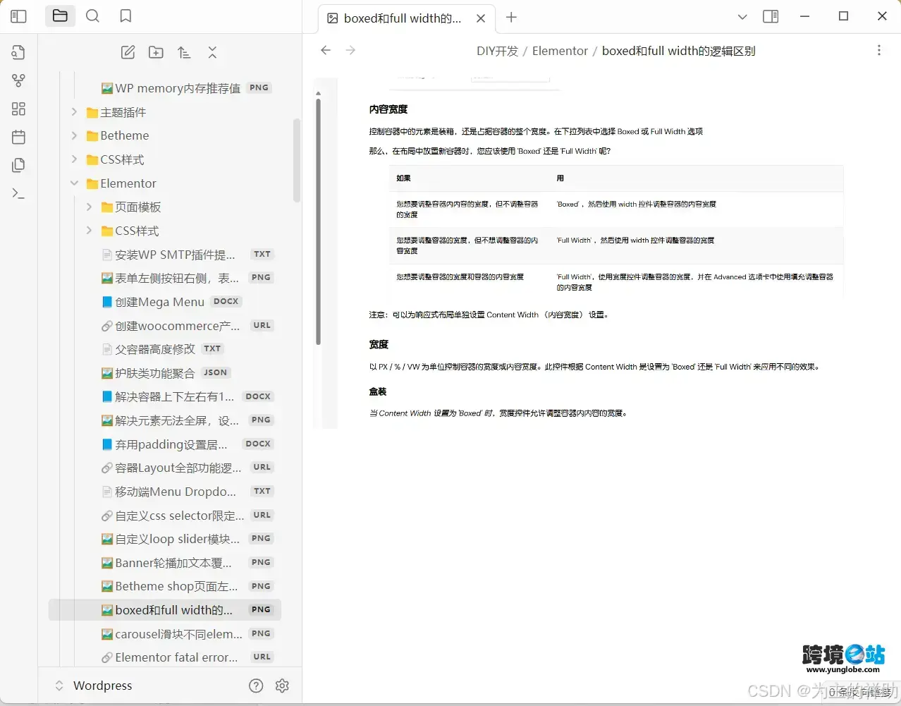Open the search tab icon

(92, 16)
